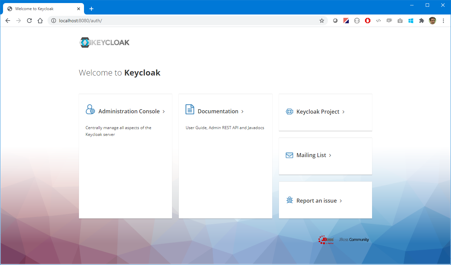Viewport: 451px width, 265px height.
Task: Click the JBoss logo in the footer
Action: (x=326, y=240)
